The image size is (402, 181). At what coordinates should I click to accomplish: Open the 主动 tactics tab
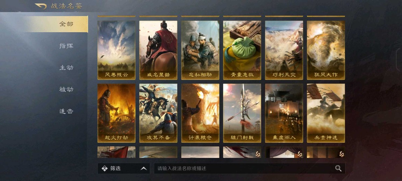[66, 68]
